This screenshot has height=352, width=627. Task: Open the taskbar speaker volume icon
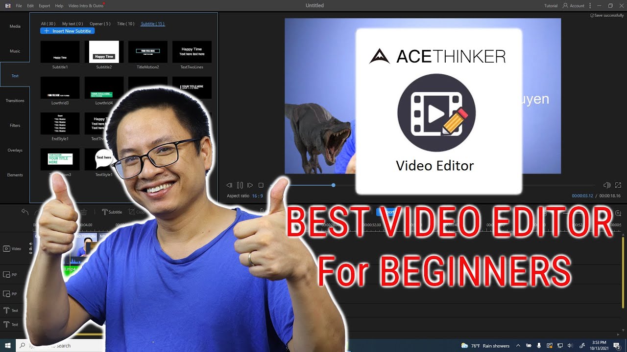[571, 346]
